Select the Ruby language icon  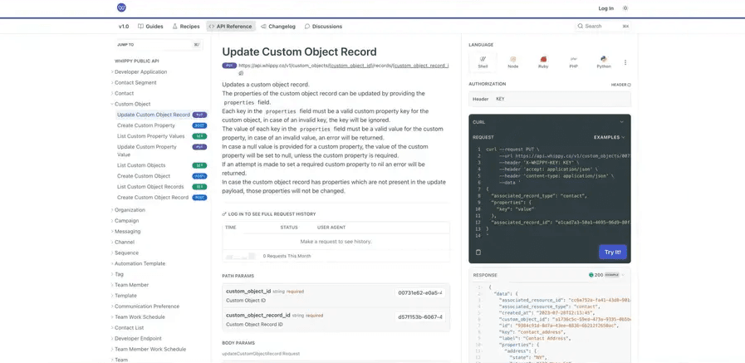(543, 62)
